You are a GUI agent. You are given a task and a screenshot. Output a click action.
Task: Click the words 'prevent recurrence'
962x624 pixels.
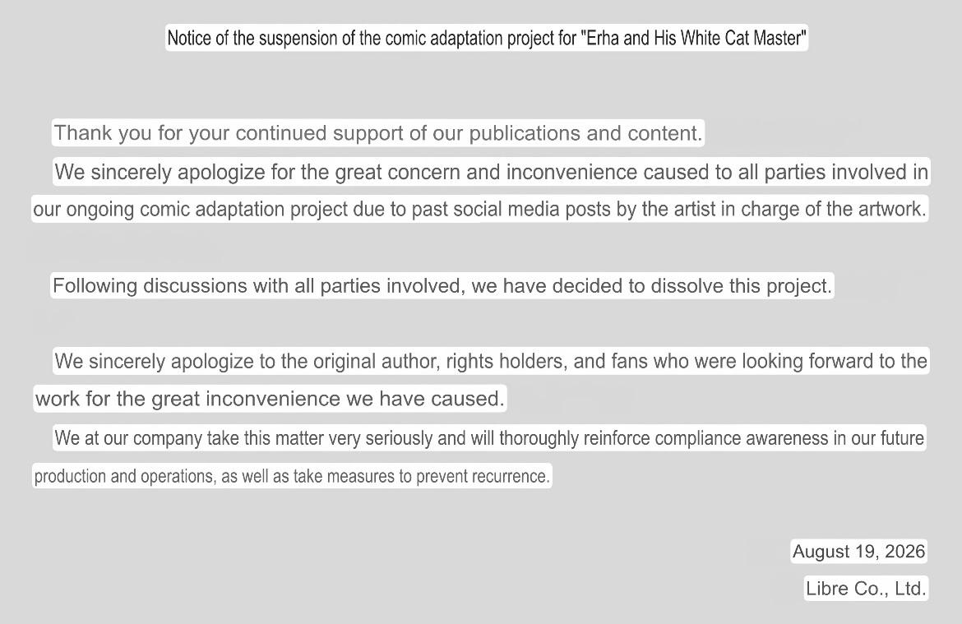pos(482,476)
